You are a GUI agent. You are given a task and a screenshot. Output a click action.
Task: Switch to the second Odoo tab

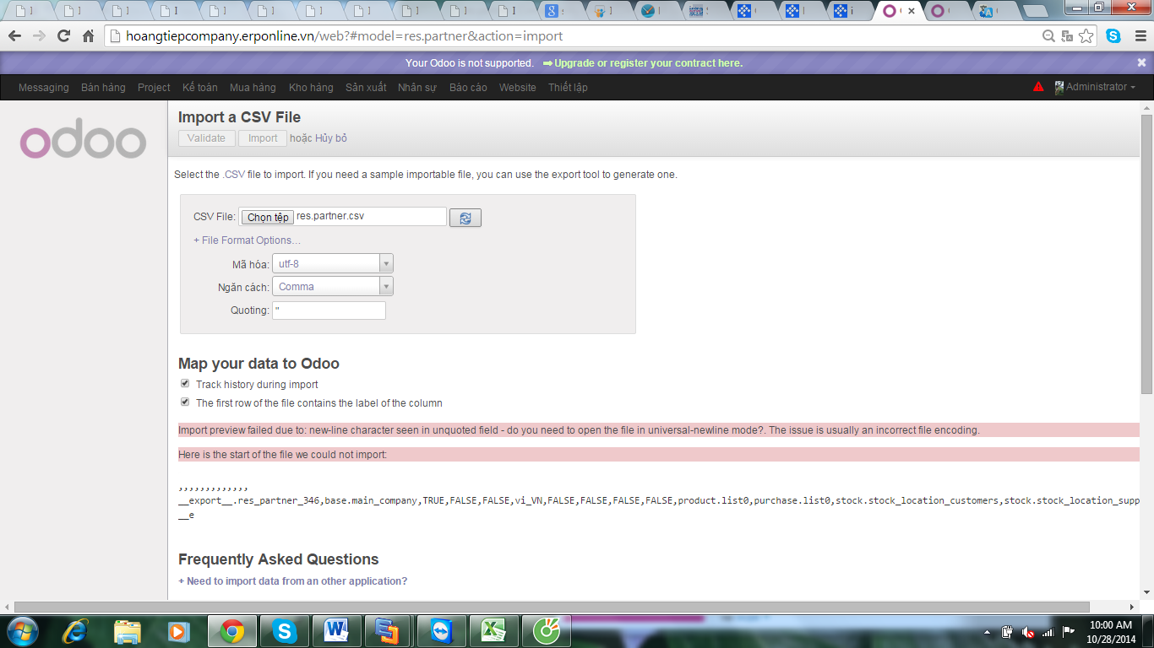point(943,11)
